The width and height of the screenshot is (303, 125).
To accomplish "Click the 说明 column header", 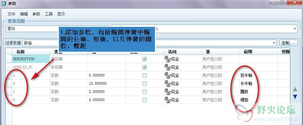I will coord(258,52).
